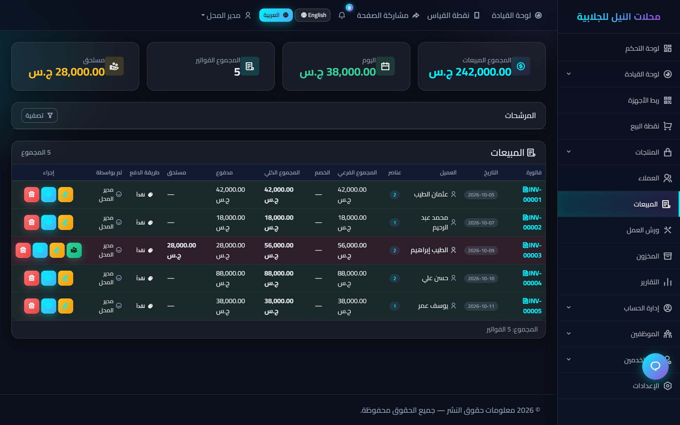Click outstanding amount 28,000.00 in INV-00003 row
This screenshot has width=680, height=425.
182,250
